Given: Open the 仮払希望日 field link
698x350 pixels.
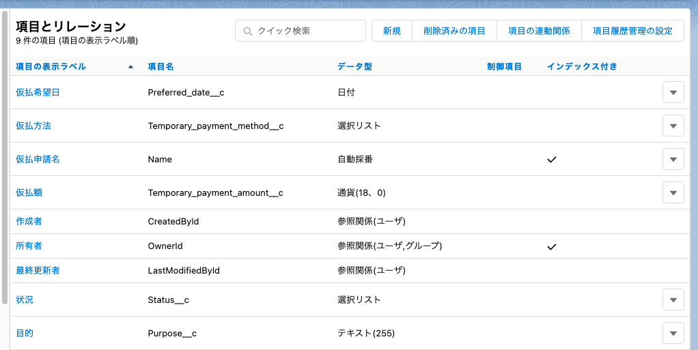Looking at the screenshot, I should click(38, 92).
